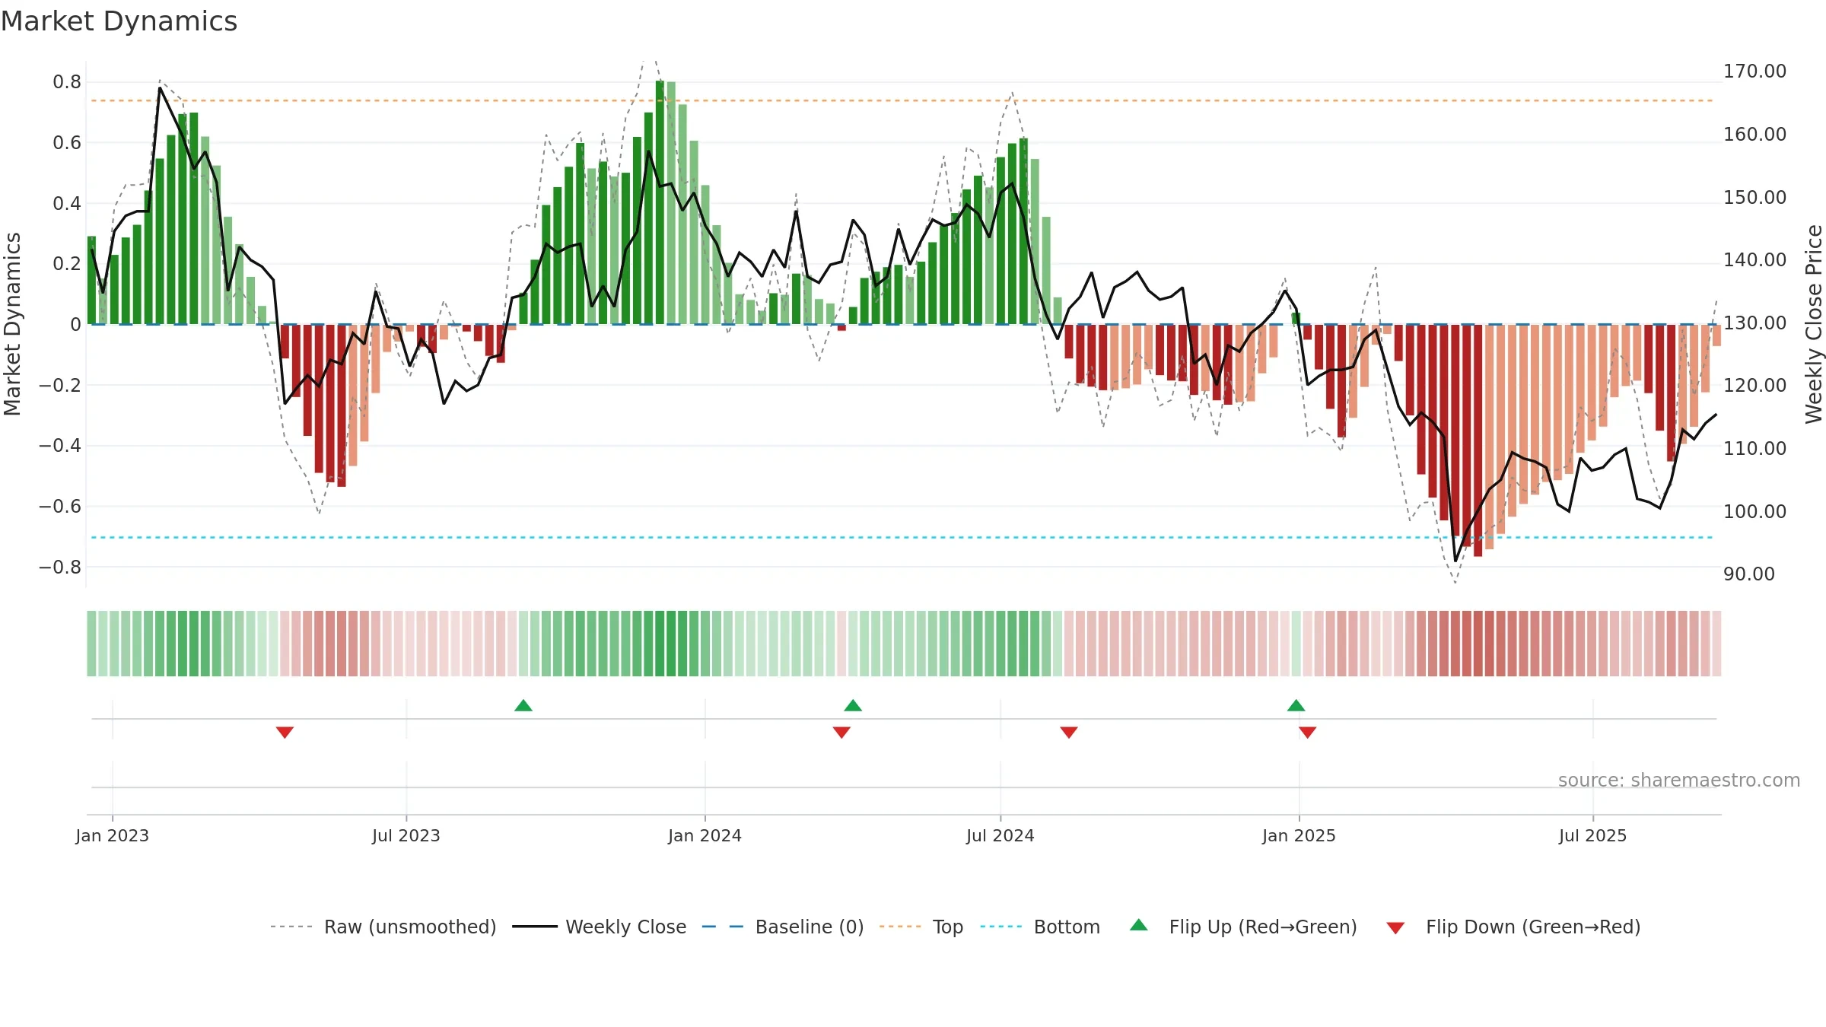The image size is (1826, 1027).
Task: Click the Jul 2025 axis label
Action: (1592, 835)
